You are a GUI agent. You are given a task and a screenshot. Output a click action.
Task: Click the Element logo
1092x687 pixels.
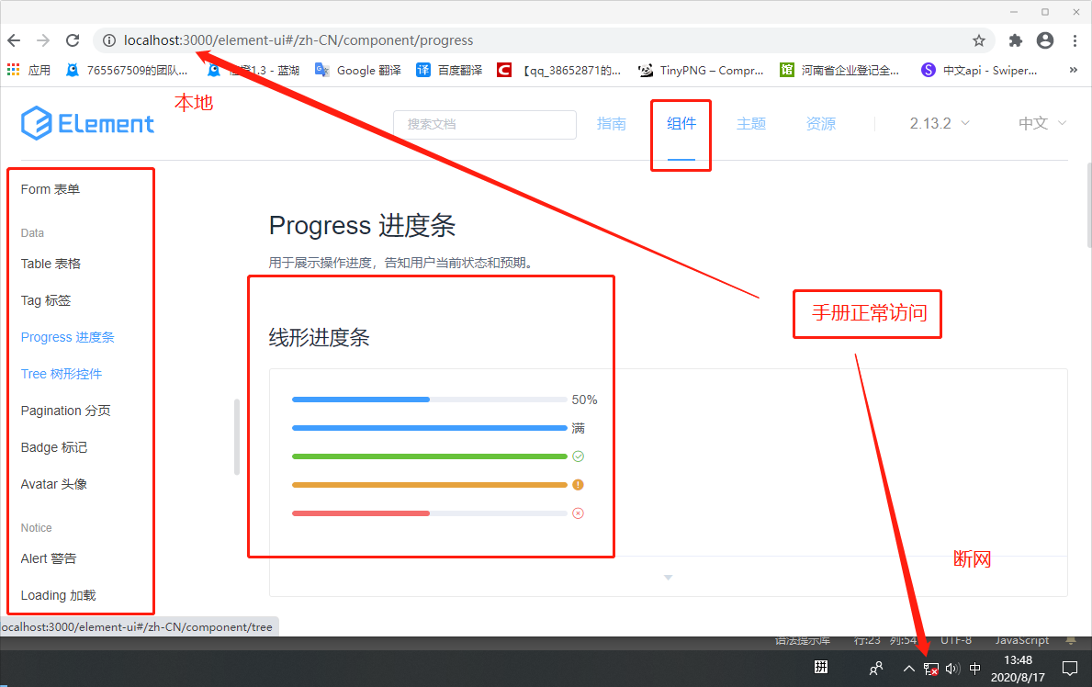(87, 123)
